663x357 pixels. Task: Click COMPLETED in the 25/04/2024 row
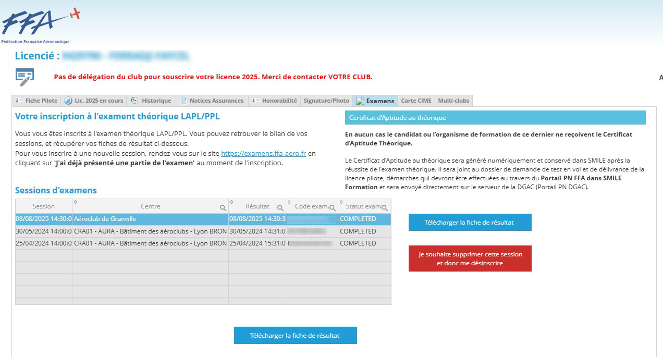click(x=364, y=243)
